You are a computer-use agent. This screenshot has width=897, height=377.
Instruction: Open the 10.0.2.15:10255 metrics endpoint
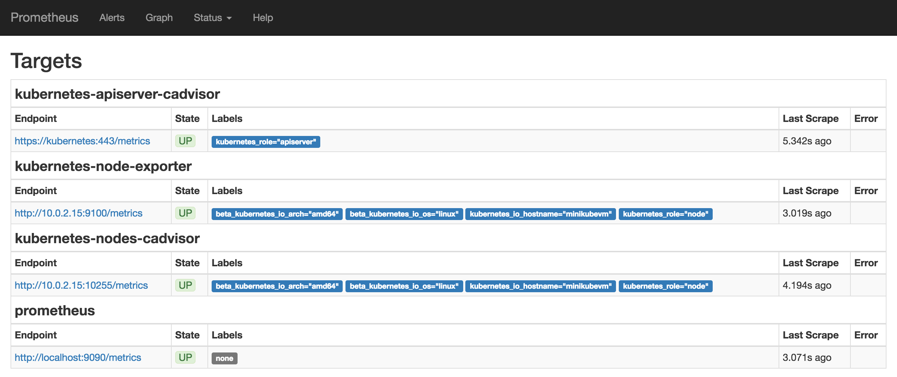(x=81, y=285)
